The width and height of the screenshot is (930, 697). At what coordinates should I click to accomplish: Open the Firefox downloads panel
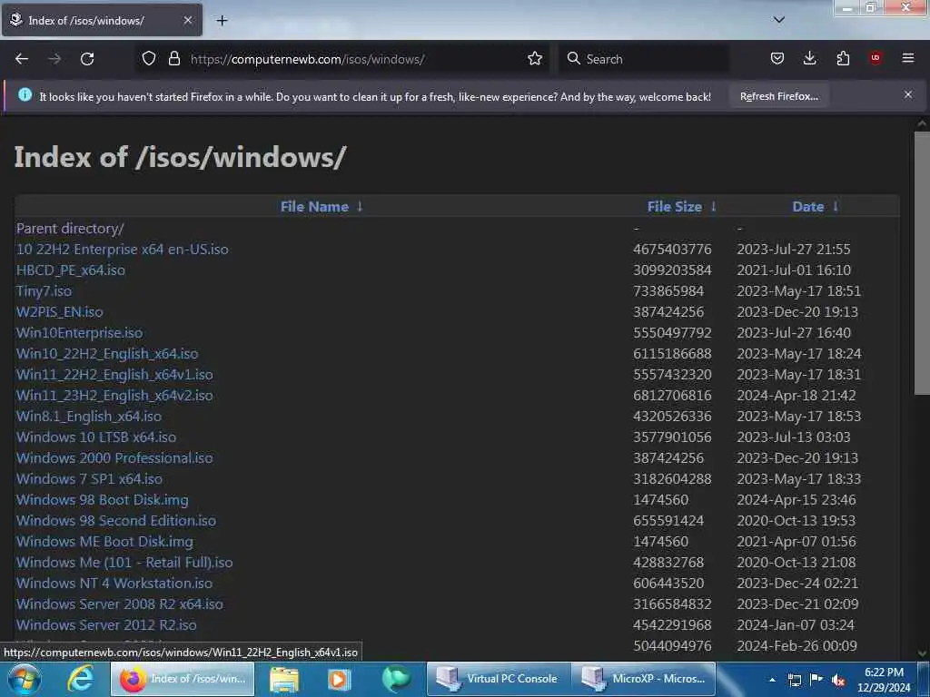809,58
